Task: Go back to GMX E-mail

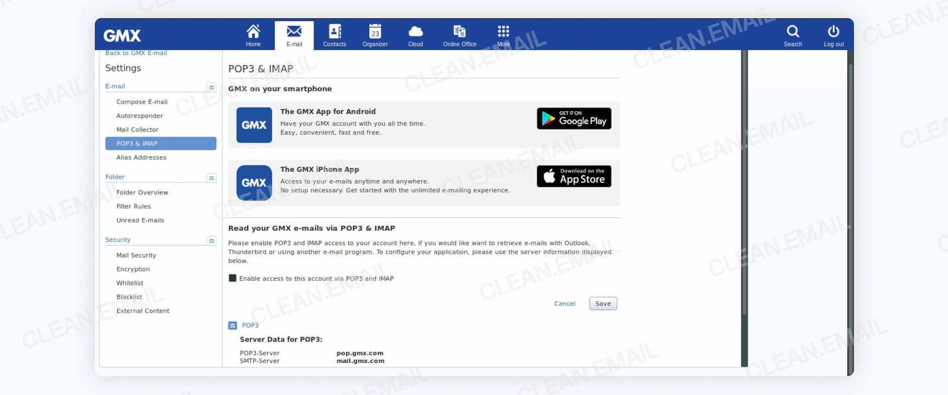Action: tap(136, 53)
